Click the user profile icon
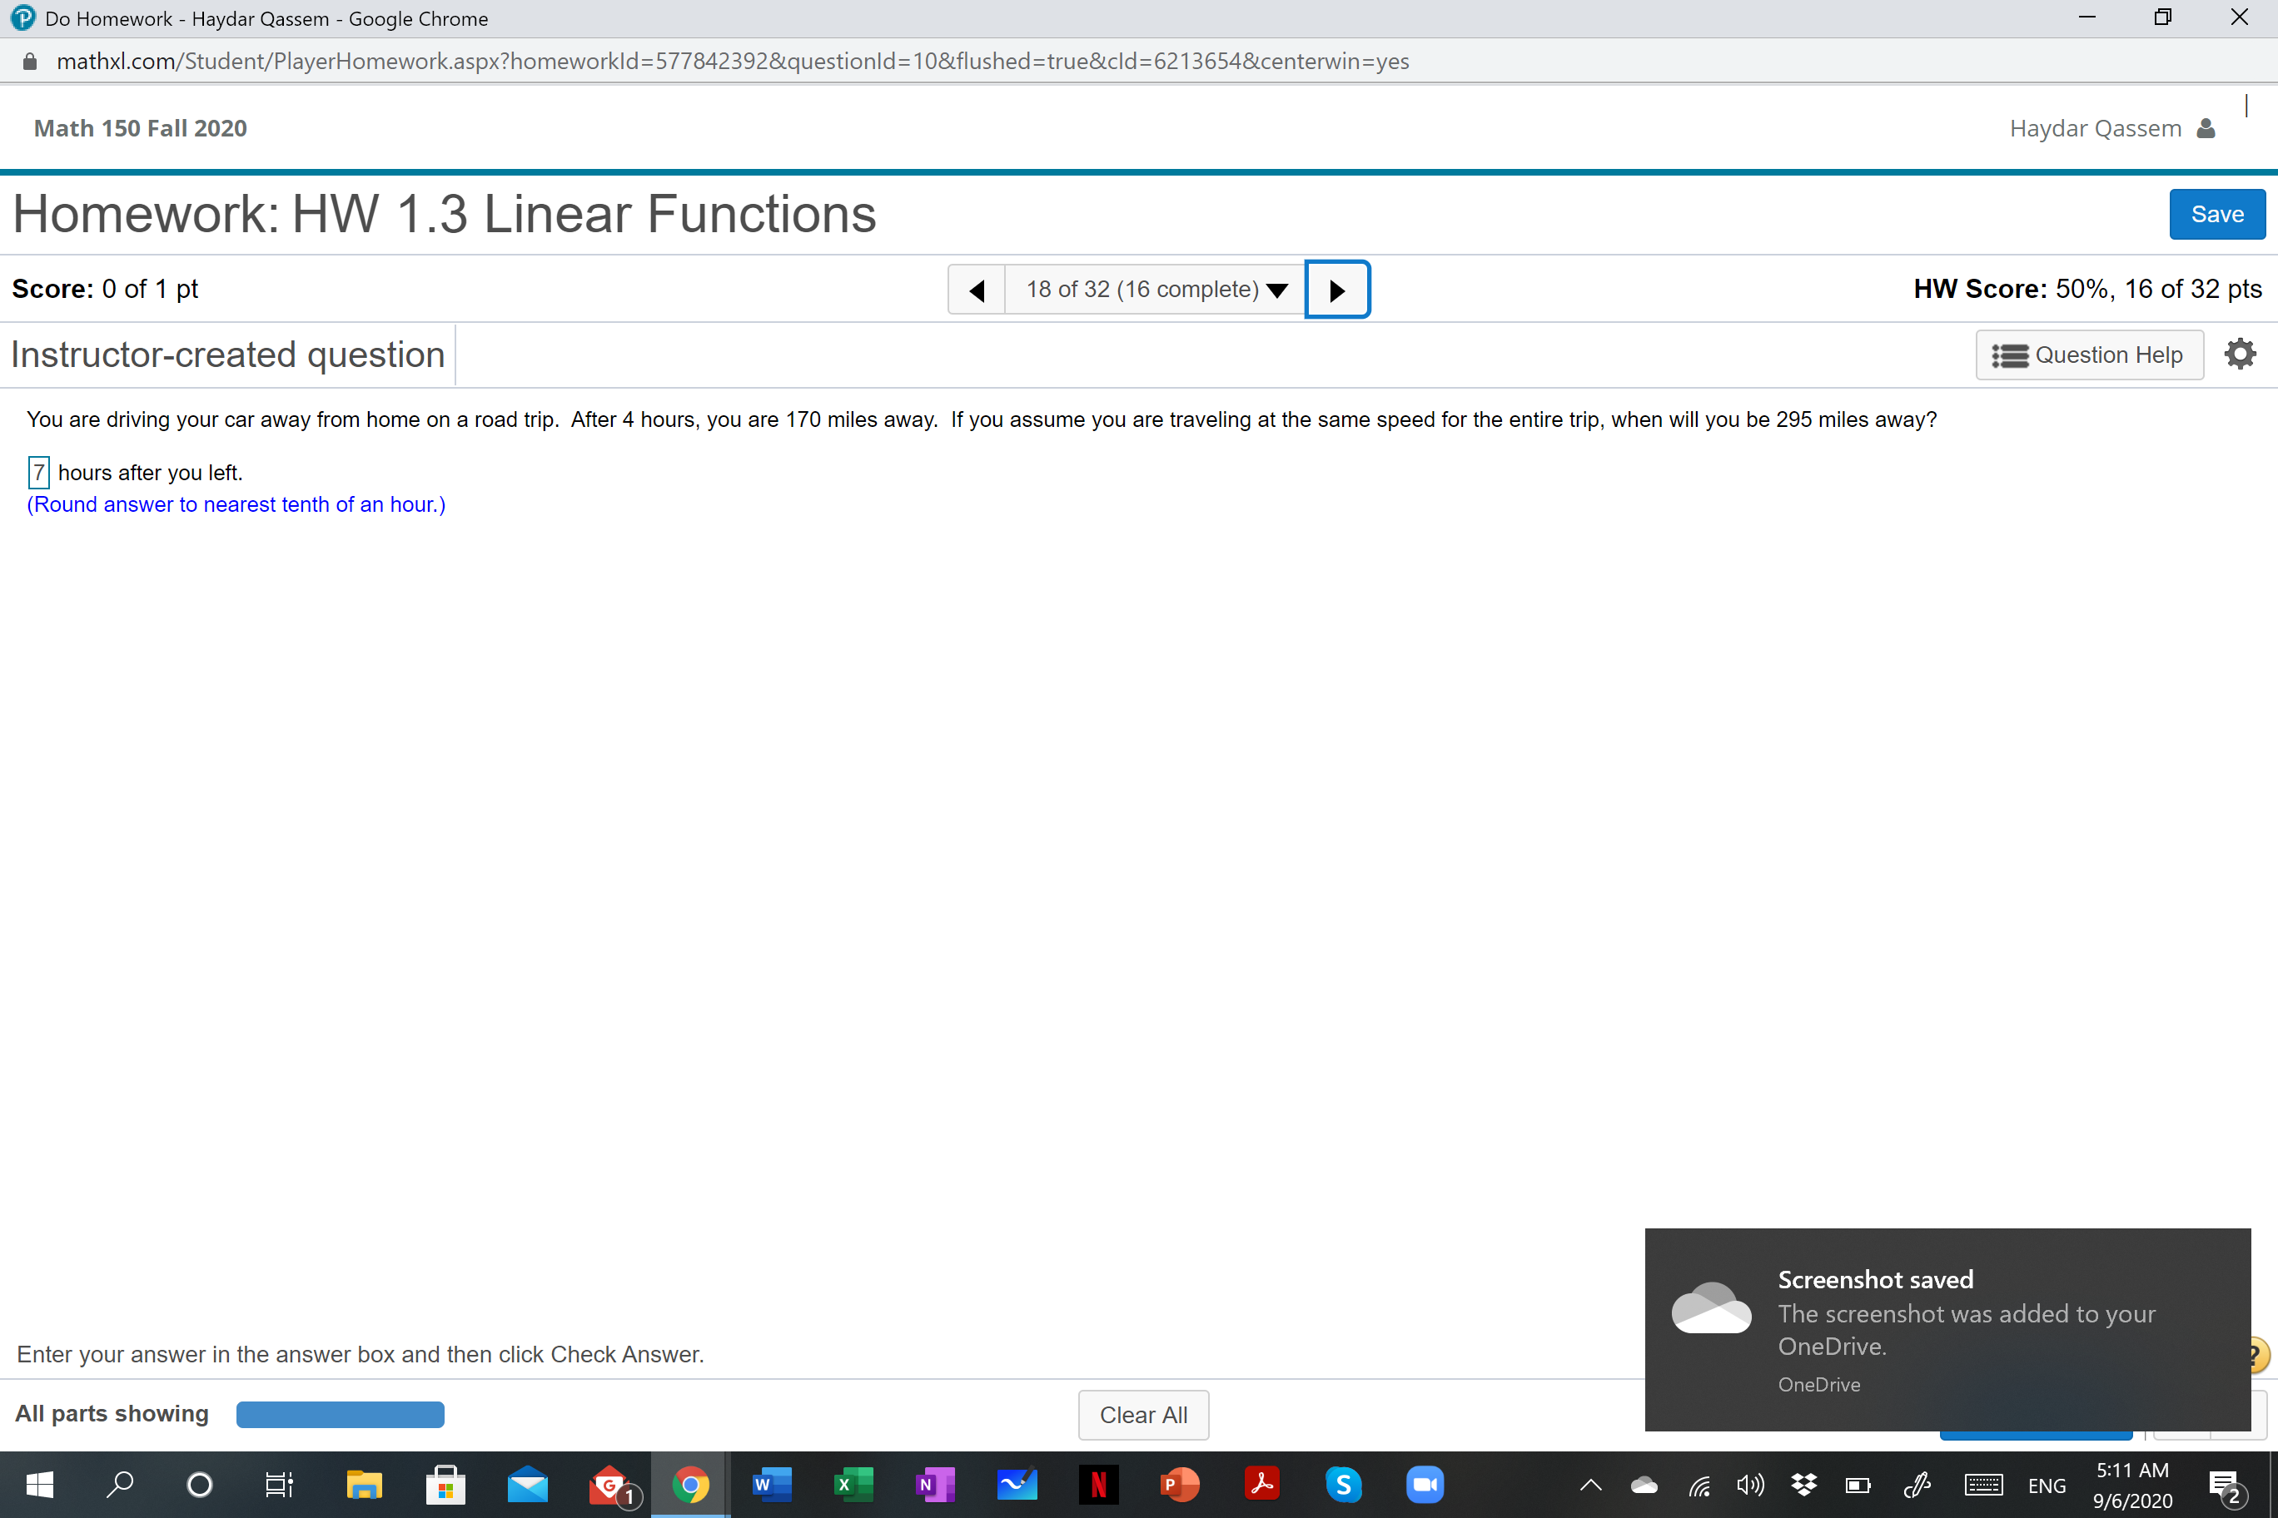 (2206, 129)
